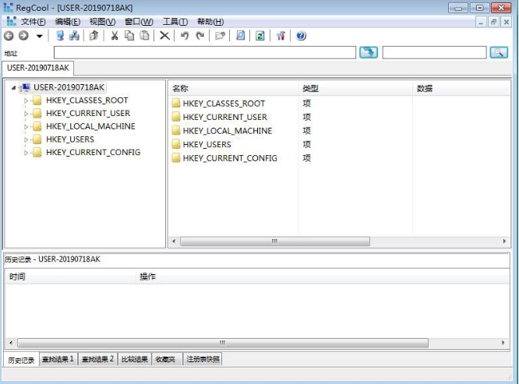Expand HKEY_CLASSES_ROOT in the tree
Screen dimensions: 519x384
click(26, 100)
